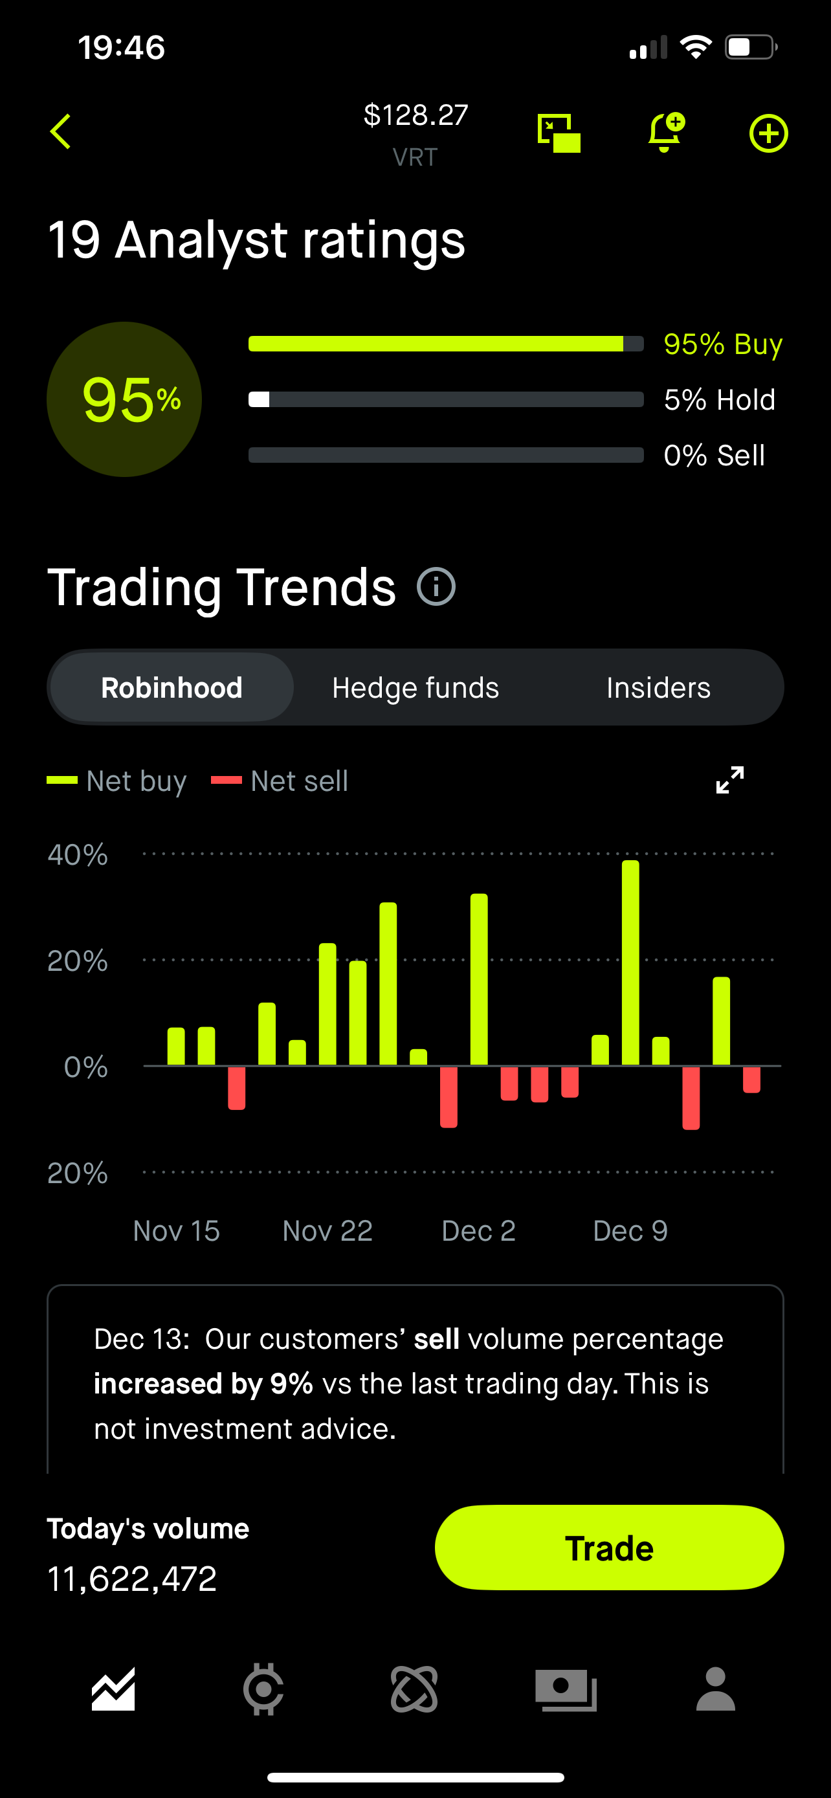Set a price alert with the bell icon

664,132
